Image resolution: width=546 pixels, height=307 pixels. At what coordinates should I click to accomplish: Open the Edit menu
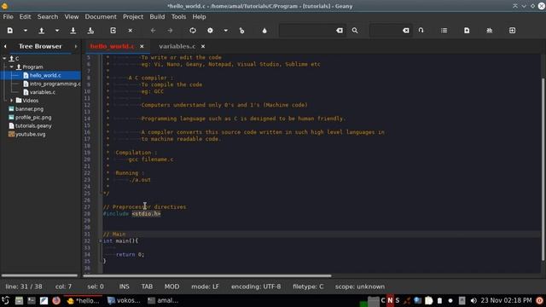tap(25, 17)
